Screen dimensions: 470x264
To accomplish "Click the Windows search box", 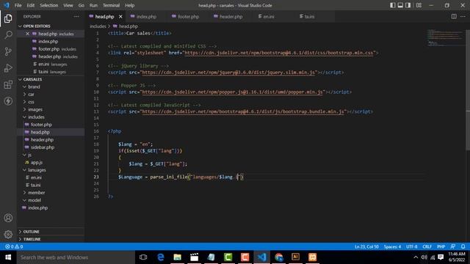I will pos(76,257).
